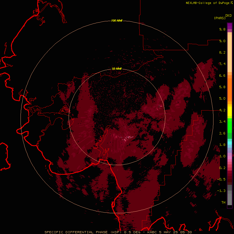
Task: Click the 5.8 colorbar value
Action: [x=222, y=87]
